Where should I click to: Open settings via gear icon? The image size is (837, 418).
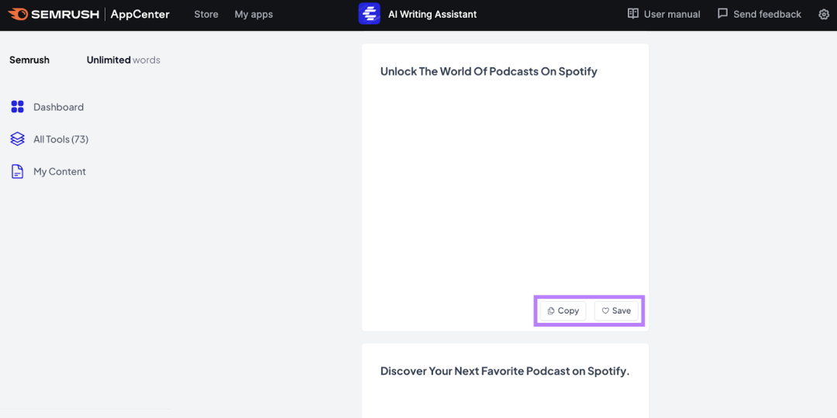click(x=824, y=15)
